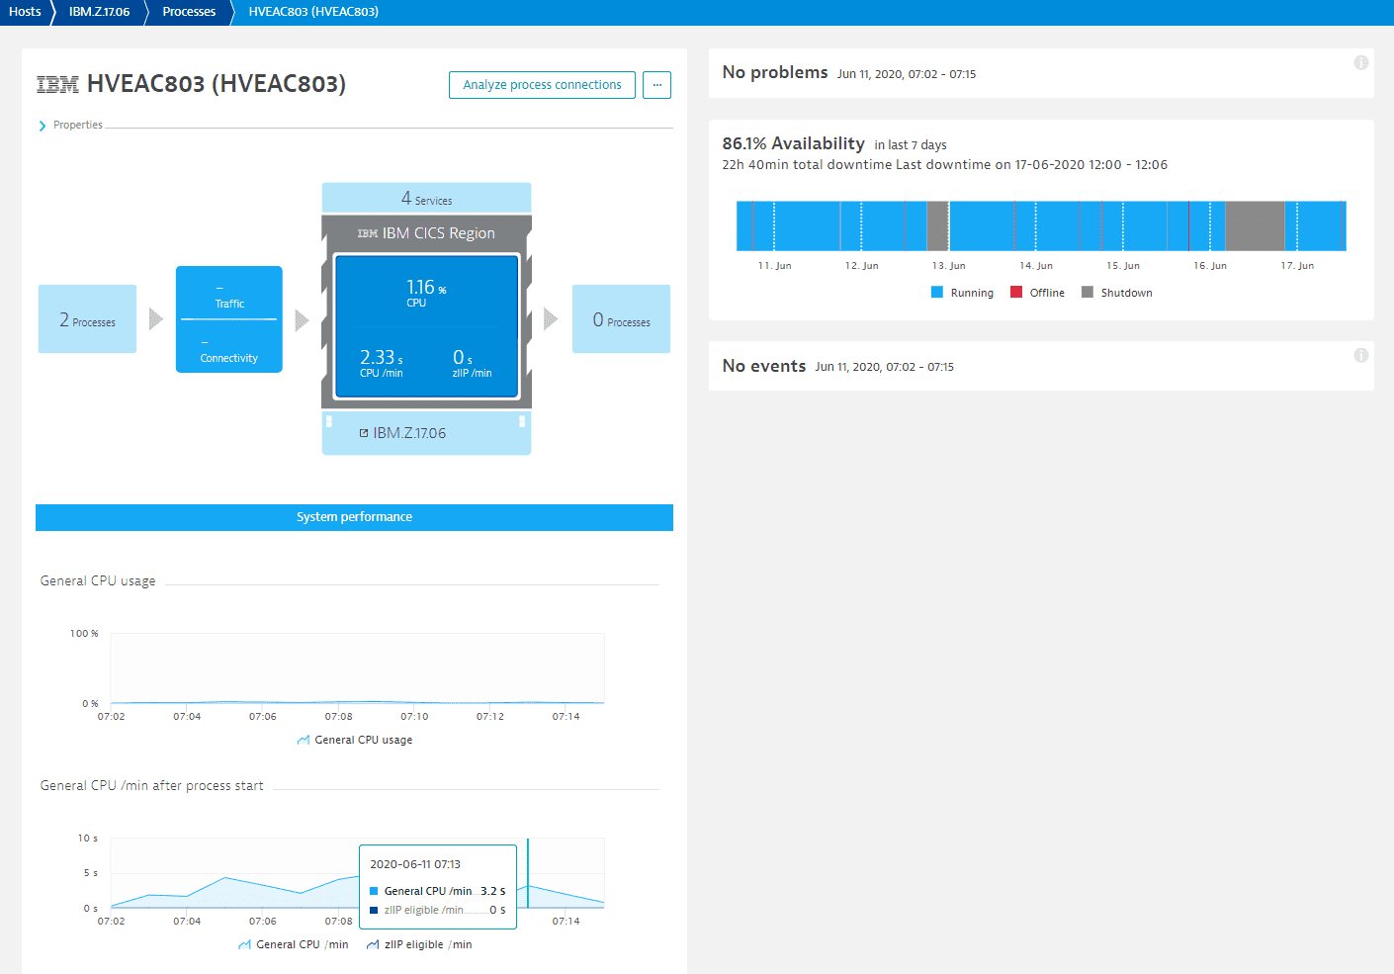Toggle zIIP eligible /min legend item
Screen dimensions: 1394x974
coord(419,944)
